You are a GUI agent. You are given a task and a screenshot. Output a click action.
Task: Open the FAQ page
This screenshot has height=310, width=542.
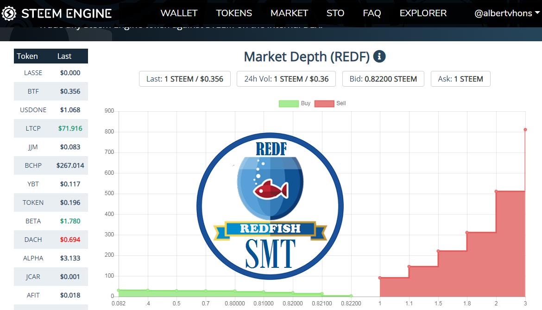pyautogui.click(x=372, y=13)
